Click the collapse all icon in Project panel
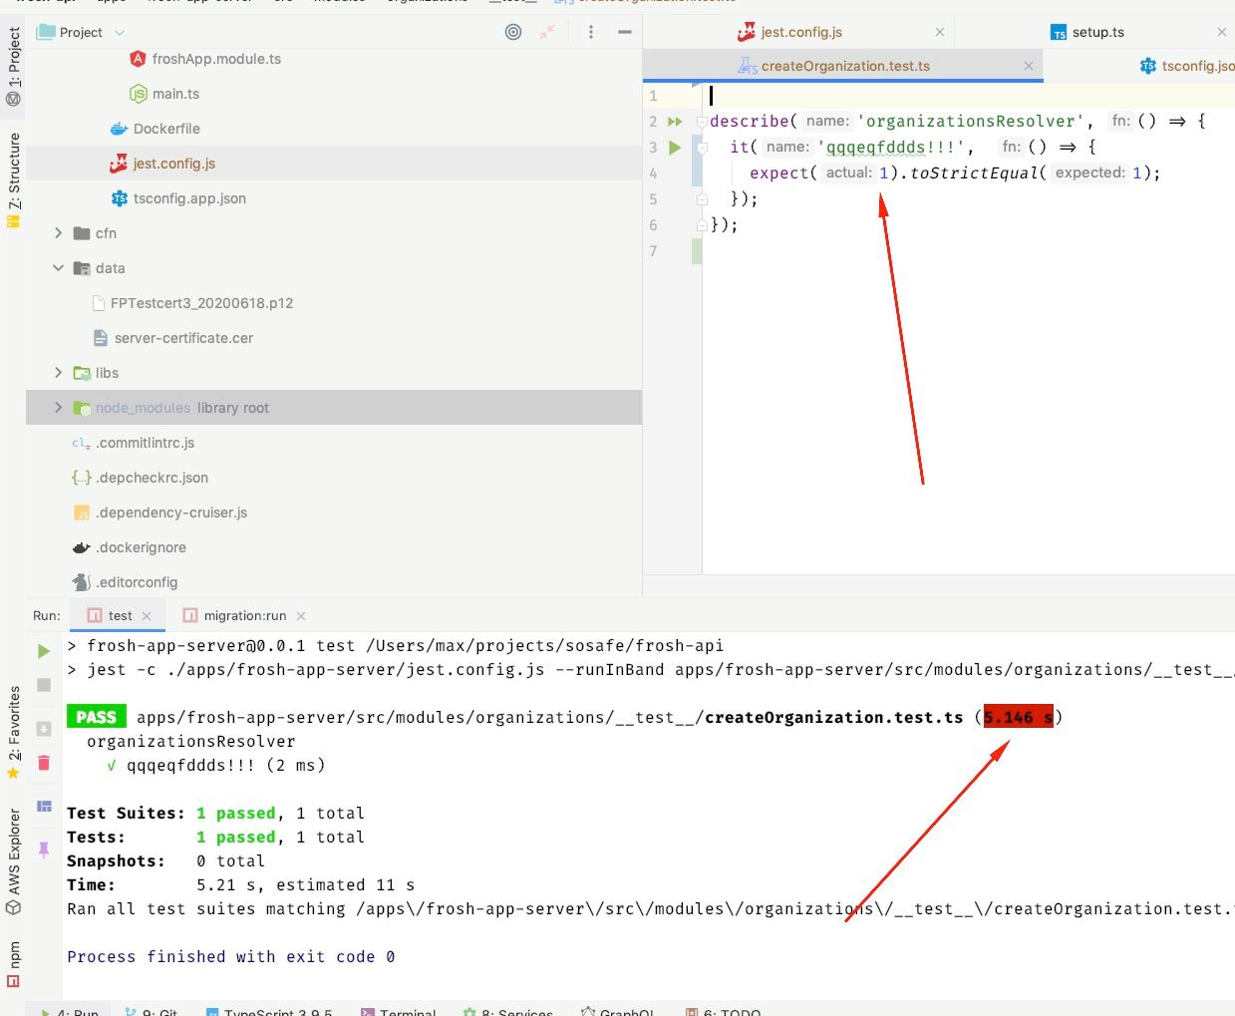Screen dimensions: 1235x1016 pyautogui.click(x=547, y=32)
